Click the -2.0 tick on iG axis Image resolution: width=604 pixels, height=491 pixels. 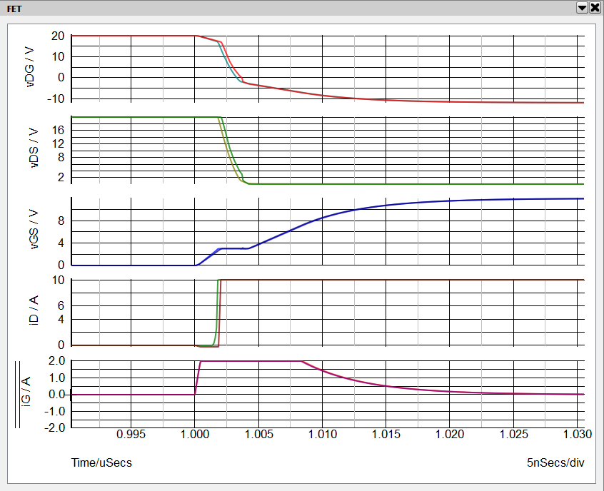tap(56, 428)
